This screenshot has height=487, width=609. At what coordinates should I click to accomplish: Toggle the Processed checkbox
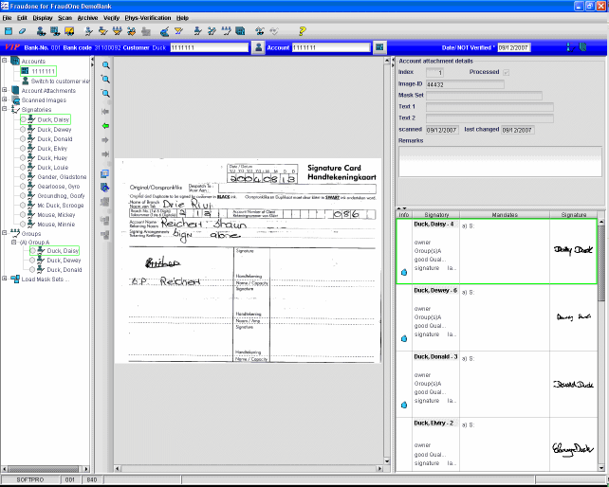[505, 72]
